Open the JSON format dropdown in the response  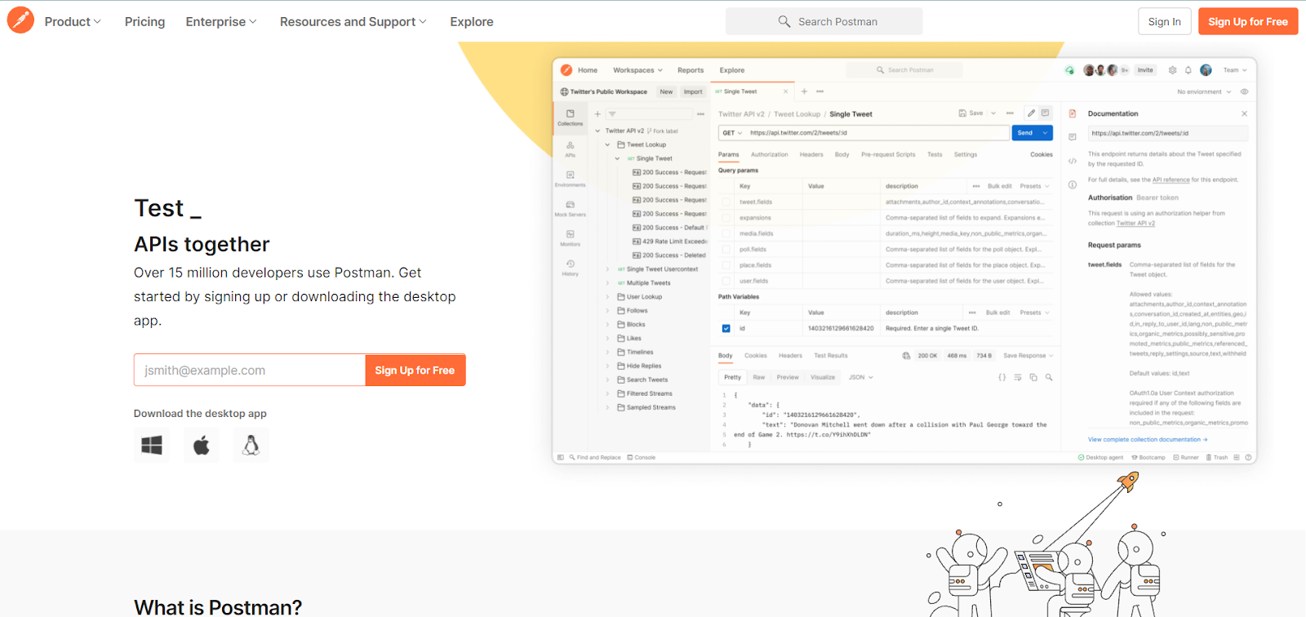click(x=861, y=377)
